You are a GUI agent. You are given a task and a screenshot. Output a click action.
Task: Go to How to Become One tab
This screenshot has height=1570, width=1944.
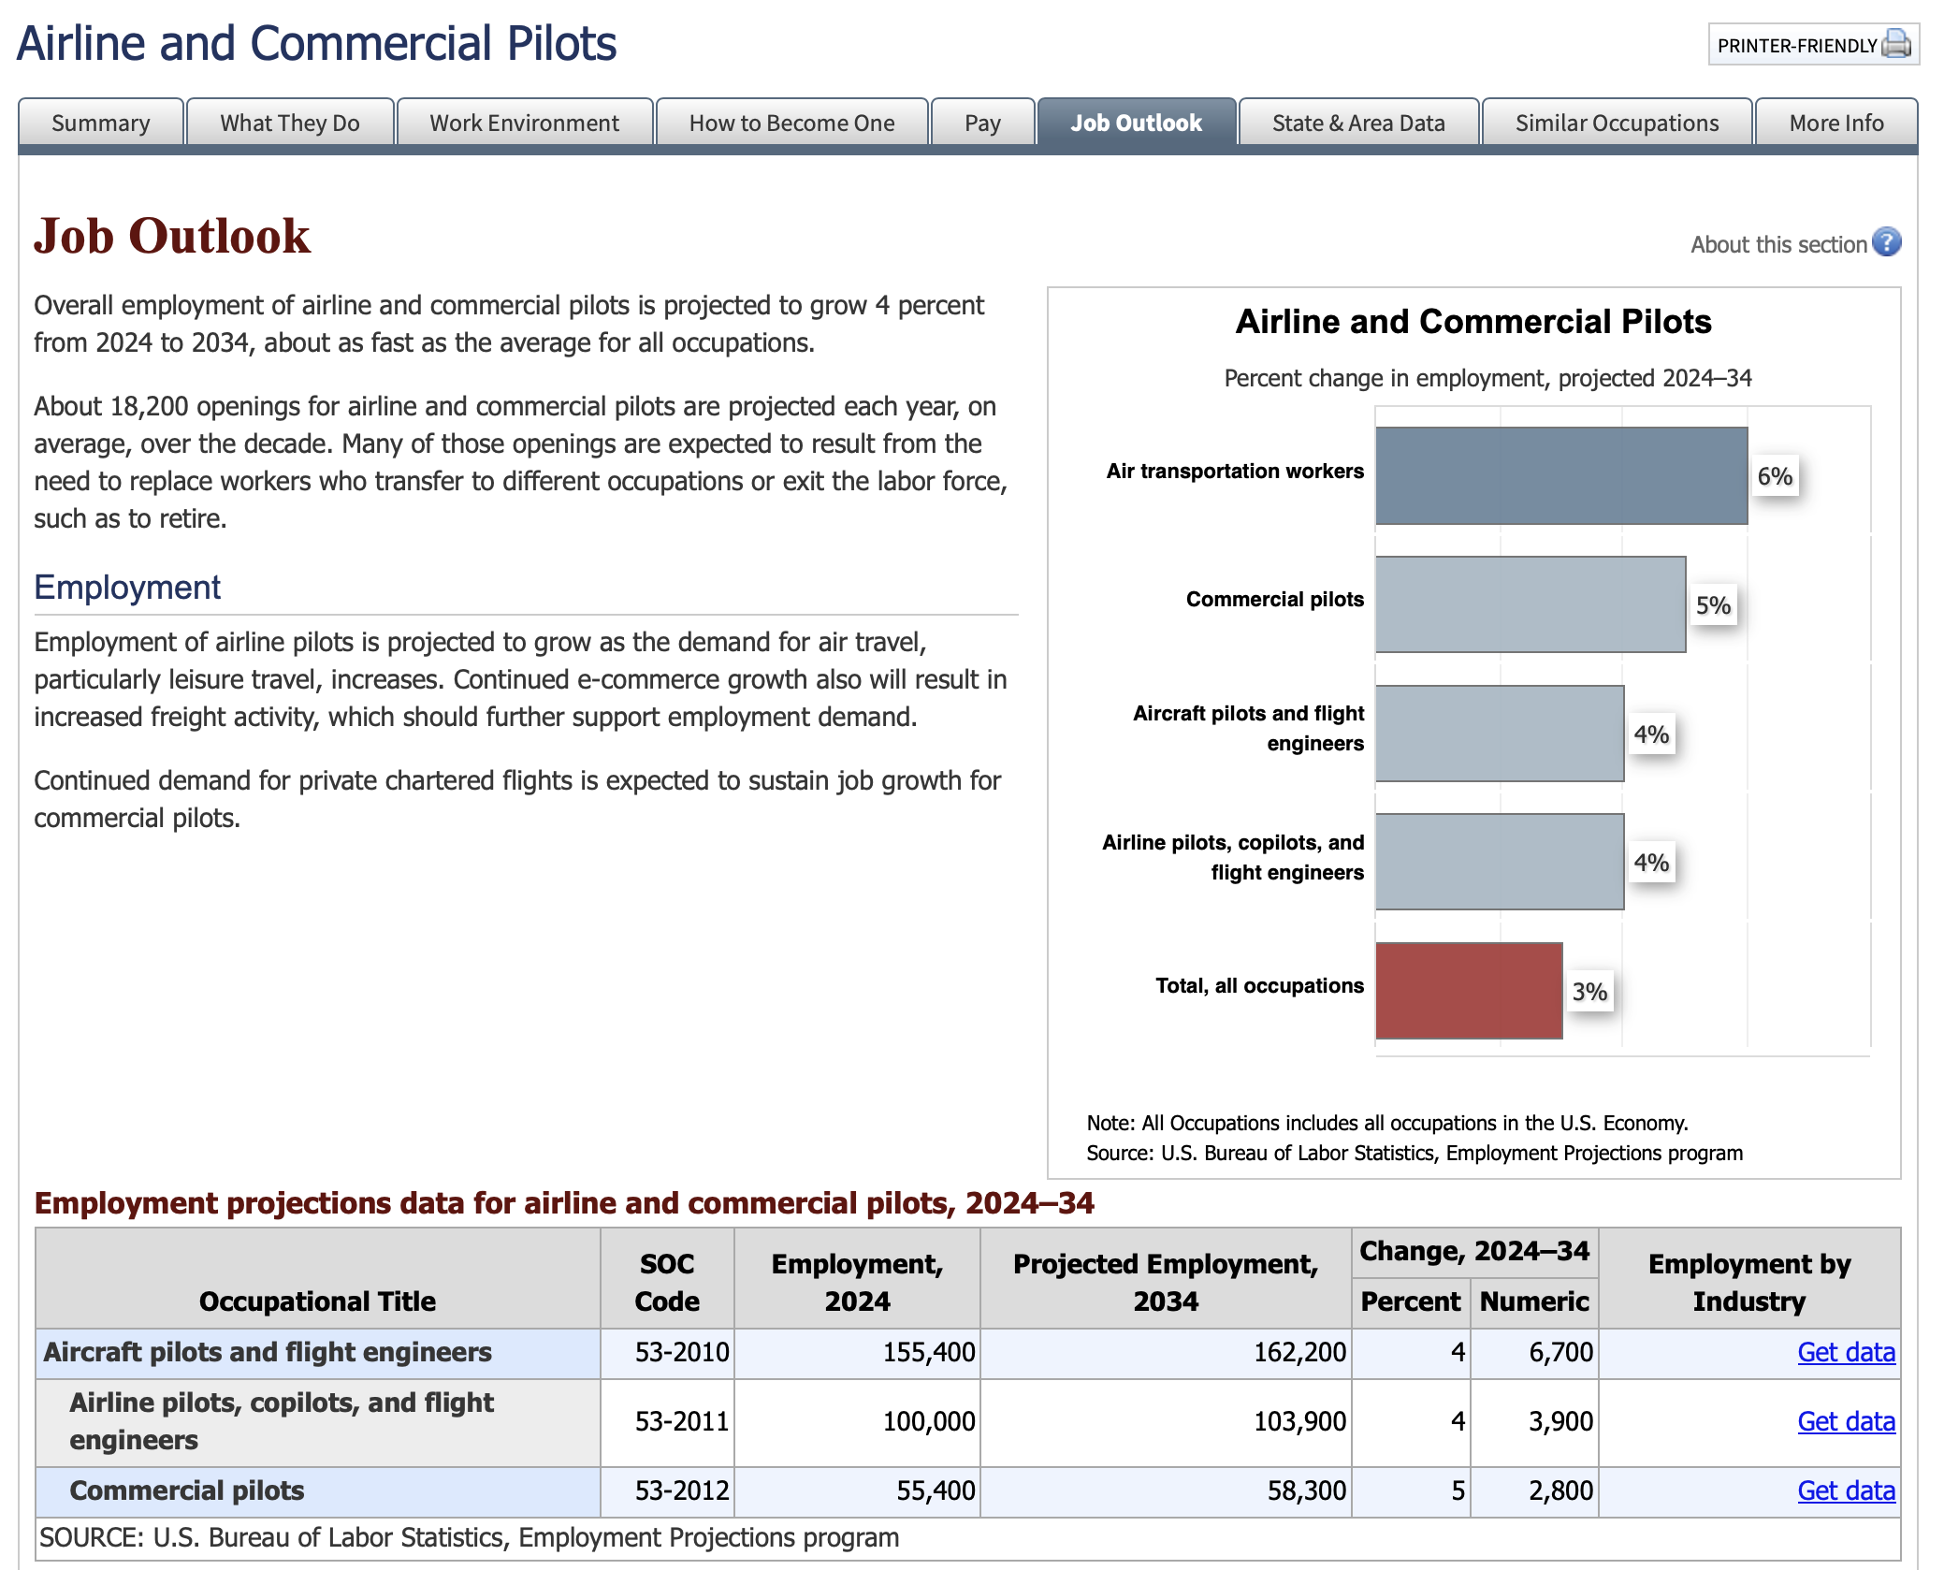(791, 123)
